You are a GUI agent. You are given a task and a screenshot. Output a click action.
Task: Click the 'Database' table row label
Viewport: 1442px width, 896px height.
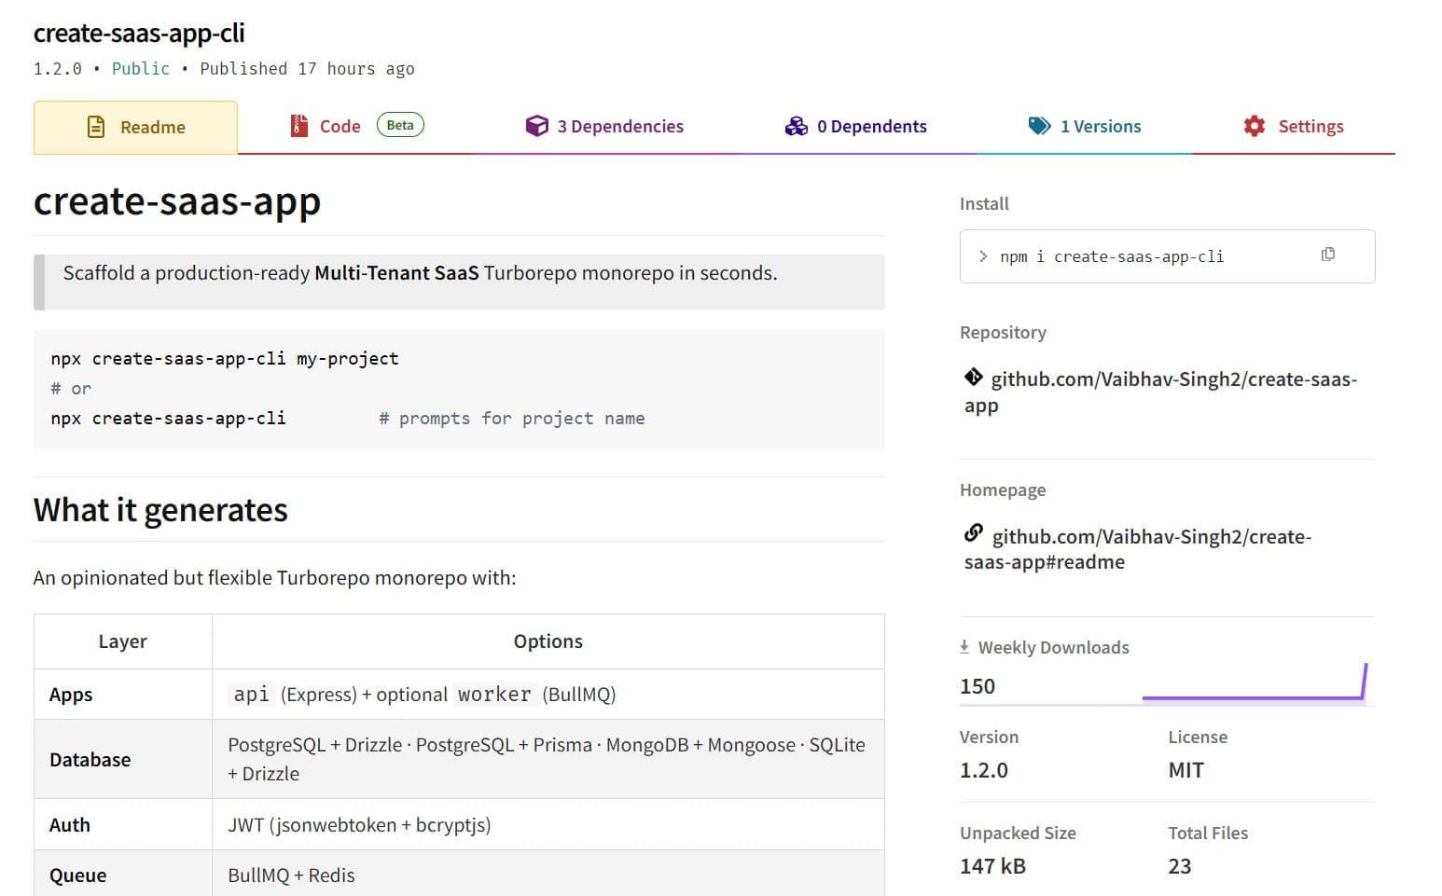click(90, 760)
